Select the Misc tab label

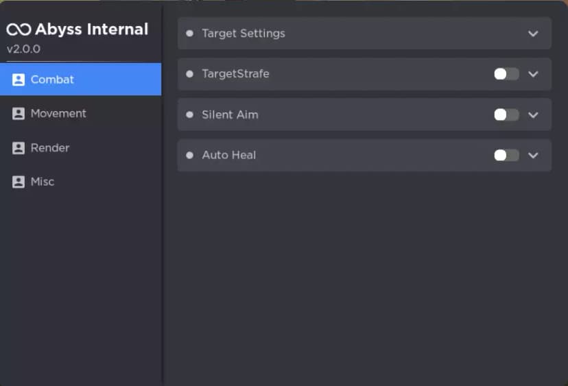pos(43,182)
